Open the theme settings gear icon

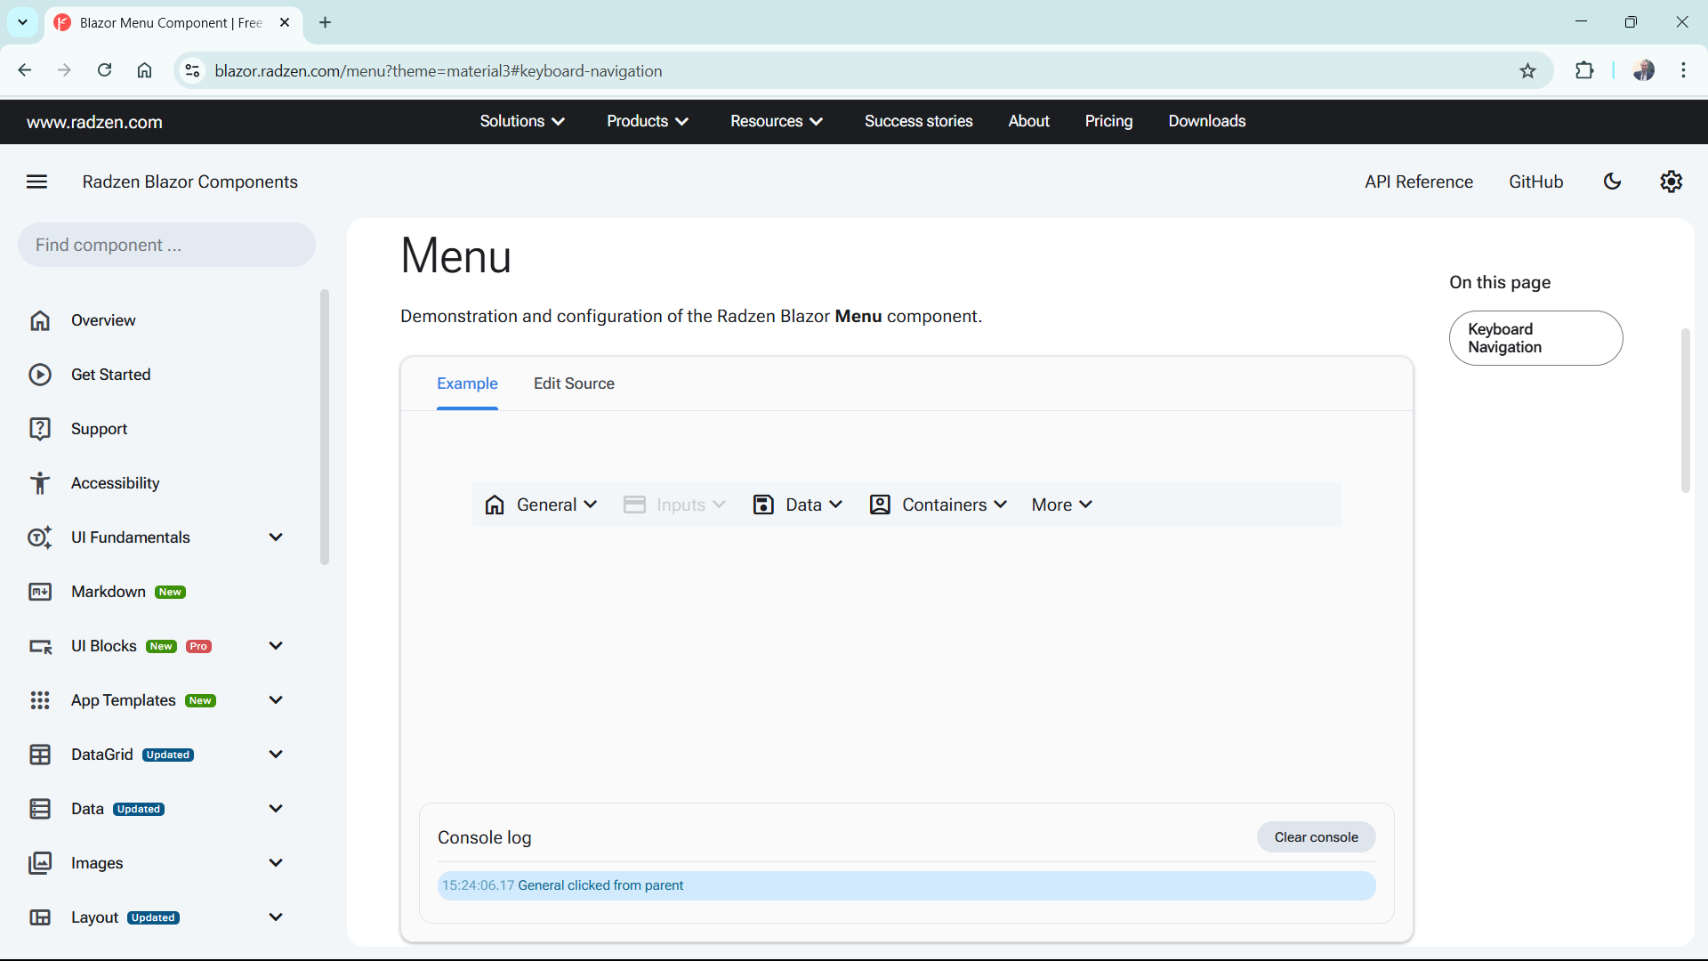click(1671, 182)
